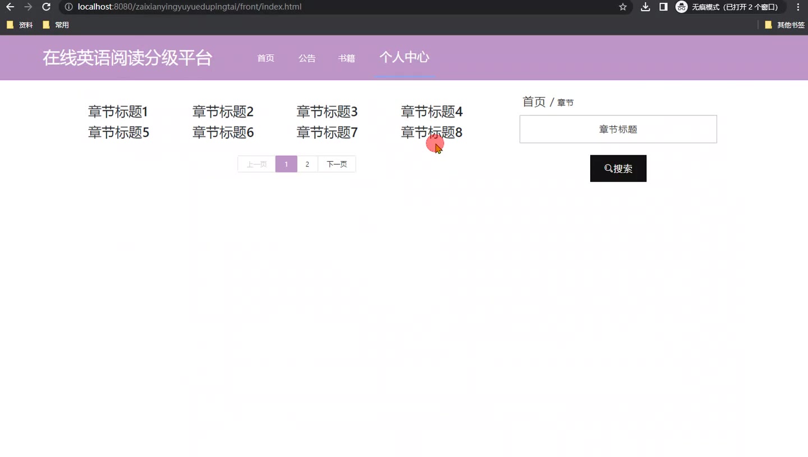Screen dimensions: 808x457
Task: Open chapter 章节标题1
Action: coord(118,112)
